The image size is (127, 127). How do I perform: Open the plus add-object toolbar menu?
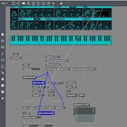pos(54,3)
